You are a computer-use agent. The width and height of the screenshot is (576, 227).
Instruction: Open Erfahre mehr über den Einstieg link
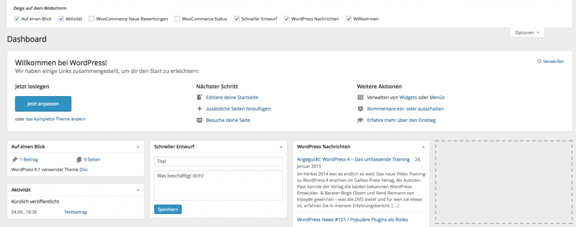point(401,120)
